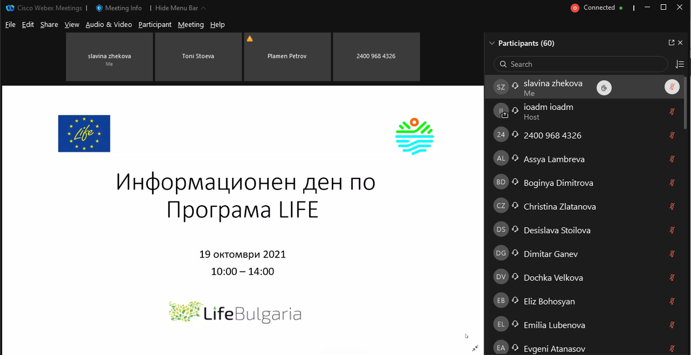
Task: Click the warning icon on Plamen Petrov's tile
Action: (250, 39)
